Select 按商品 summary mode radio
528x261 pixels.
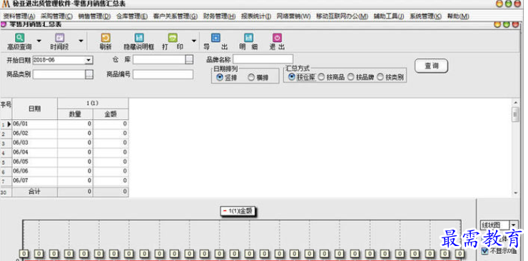[321, 77]
